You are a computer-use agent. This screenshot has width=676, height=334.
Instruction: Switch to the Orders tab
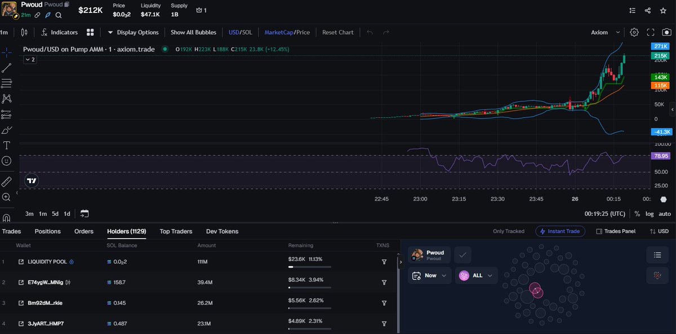(84, 231)
